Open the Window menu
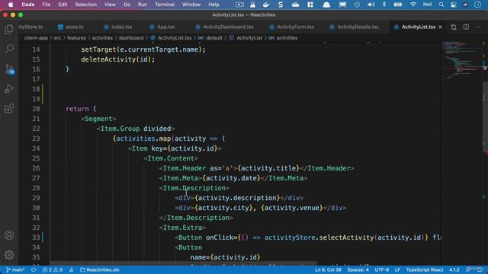The height and width of the screenshot is (274, 488). (191, 5)
